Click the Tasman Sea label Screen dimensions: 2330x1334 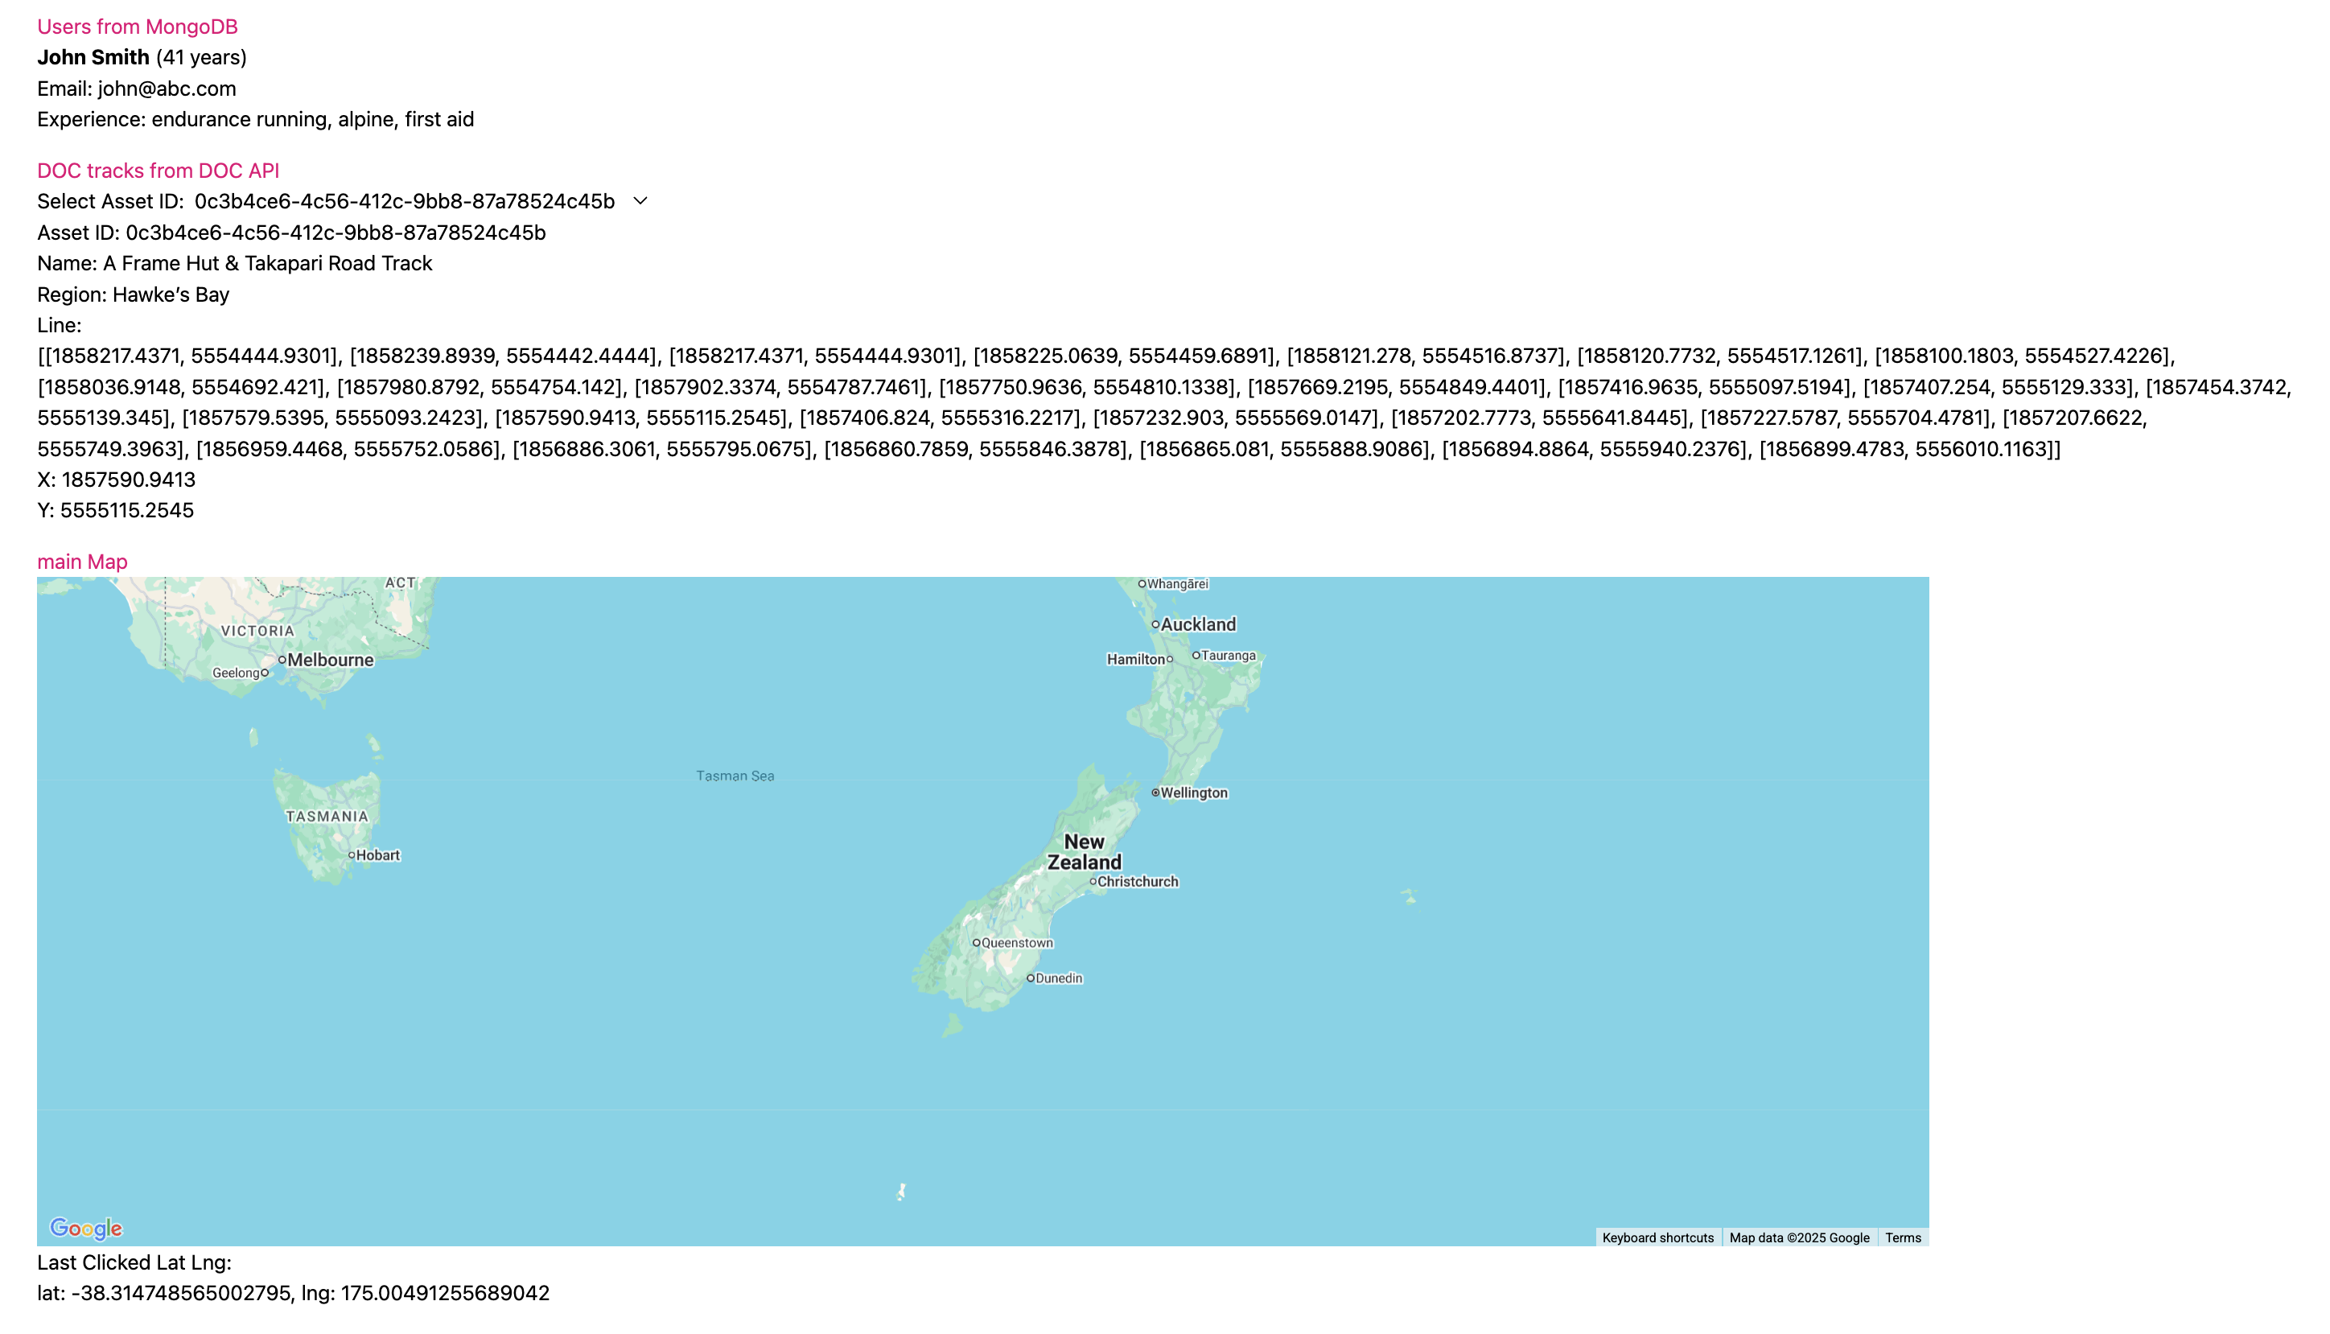coord(735,776)
